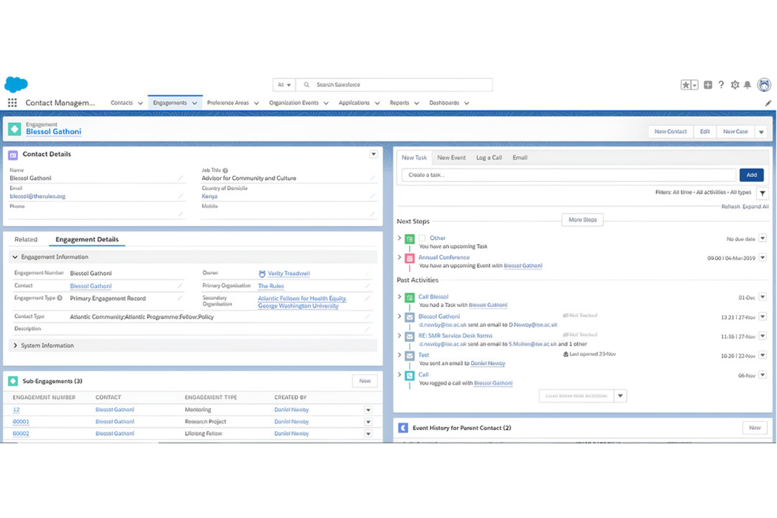Open the Verity Treadwell owner link
The height and width of the screenshot is (518, 777).
coord(288,273)
